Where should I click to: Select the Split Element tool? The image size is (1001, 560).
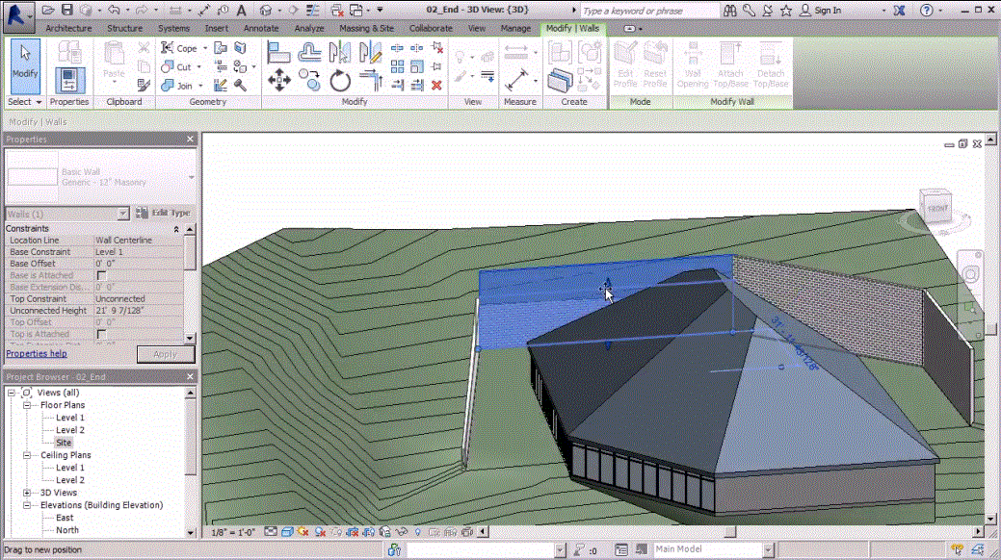[x=397, y=48]
